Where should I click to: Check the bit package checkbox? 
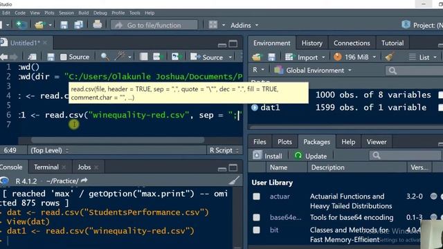[257, 230]
